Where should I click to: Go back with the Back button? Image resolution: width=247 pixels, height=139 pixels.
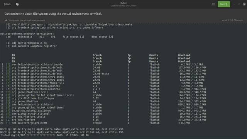(7, 4)
